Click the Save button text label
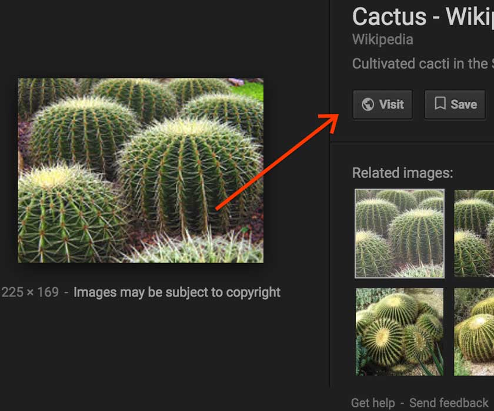Screen dimensions: 494x411 [464, 105]
